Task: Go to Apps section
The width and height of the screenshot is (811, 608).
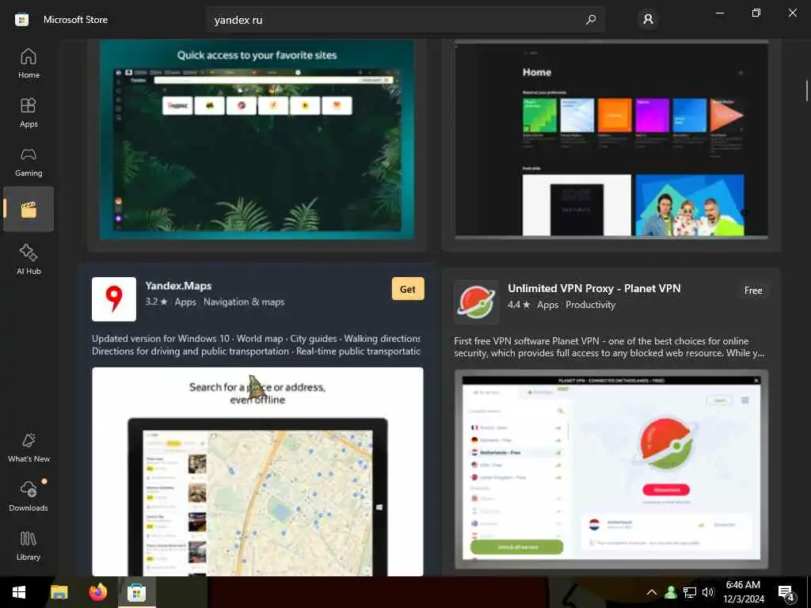Action: (29, 112)
